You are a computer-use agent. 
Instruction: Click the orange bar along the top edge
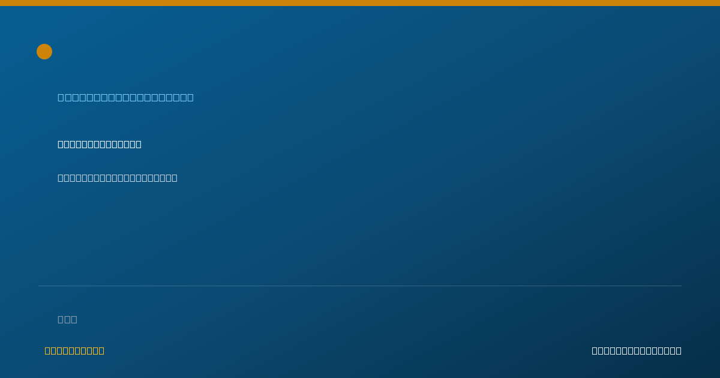(x=360, y=3)
